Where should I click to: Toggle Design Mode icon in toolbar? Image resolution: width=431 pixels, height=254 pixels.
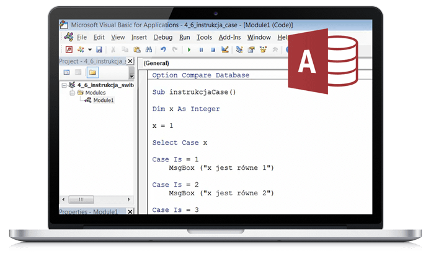(x=223, y=49)
